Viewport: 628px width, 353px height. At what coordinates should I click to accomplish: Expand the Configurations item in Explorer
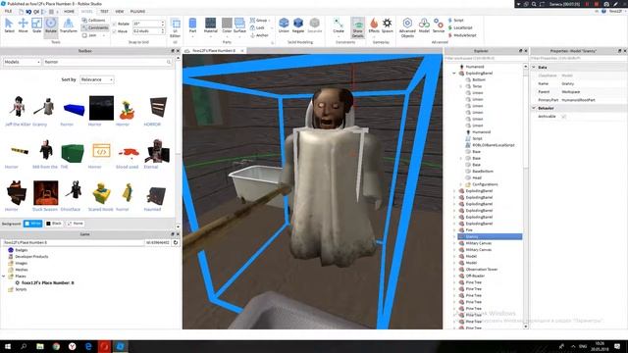coord(461,184)
